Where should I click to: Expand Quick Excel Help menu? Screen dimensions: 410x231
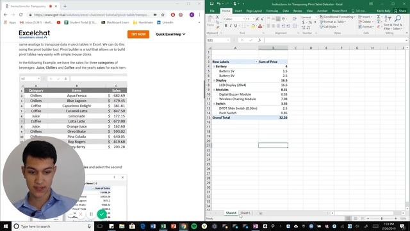170,34
